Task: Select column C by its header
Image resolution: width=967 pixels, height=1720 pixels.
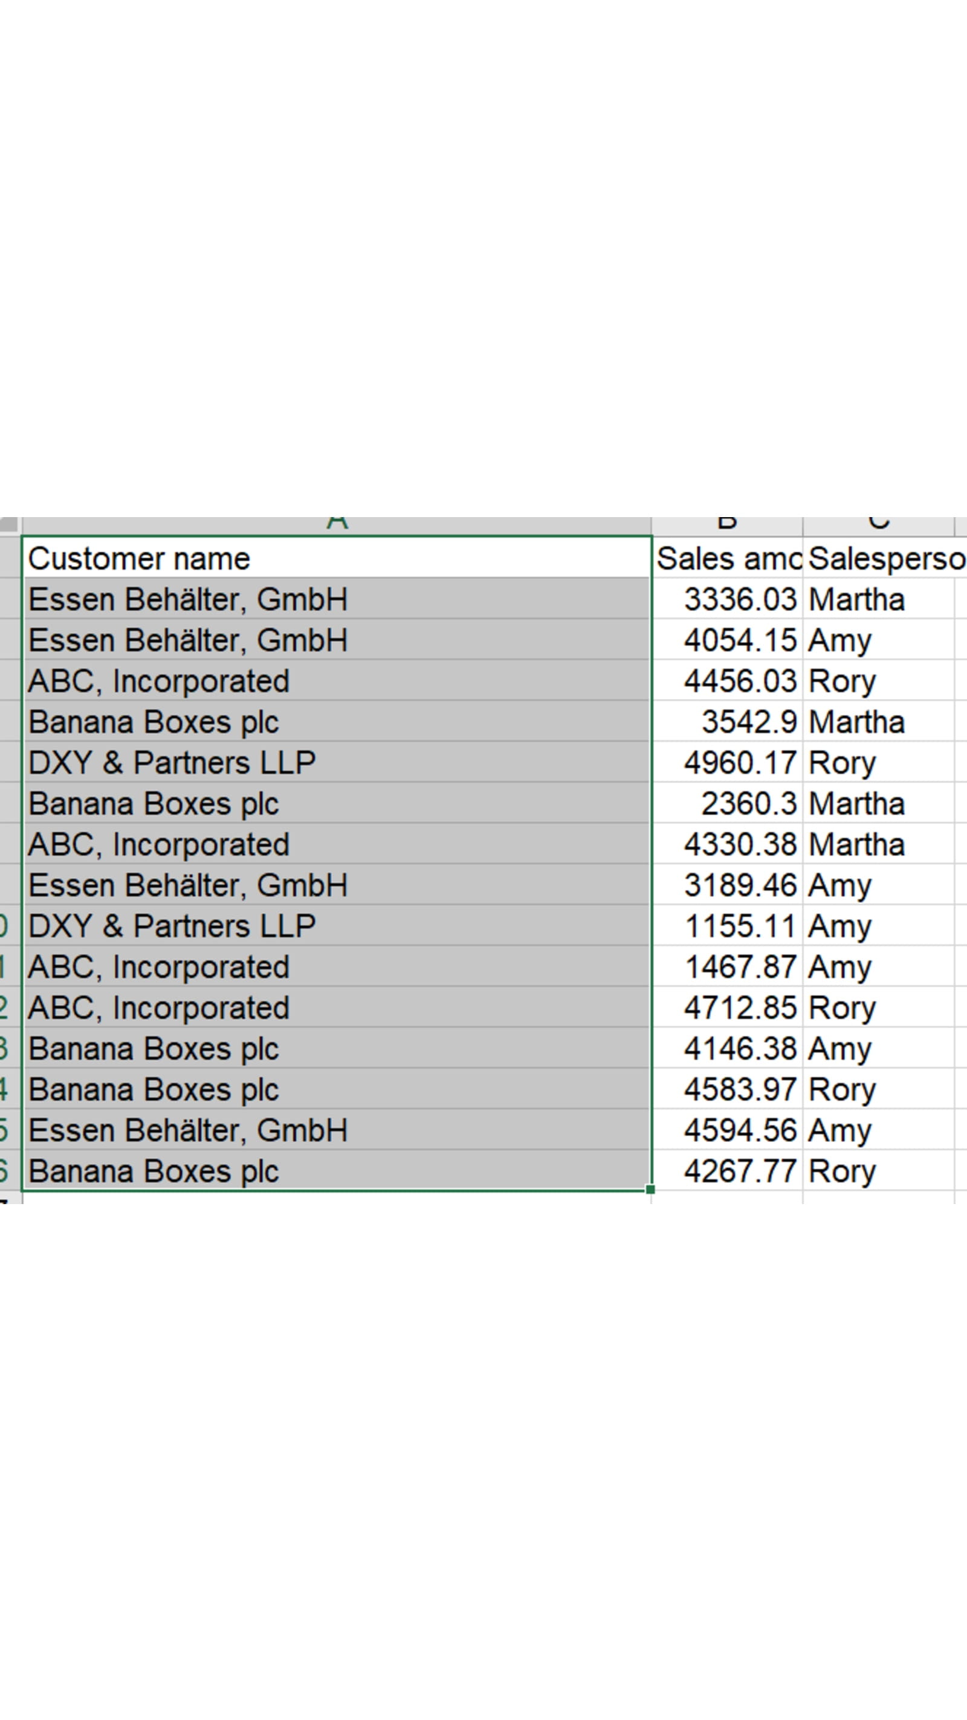Action: pyautogui.click(x=878, y=524)
